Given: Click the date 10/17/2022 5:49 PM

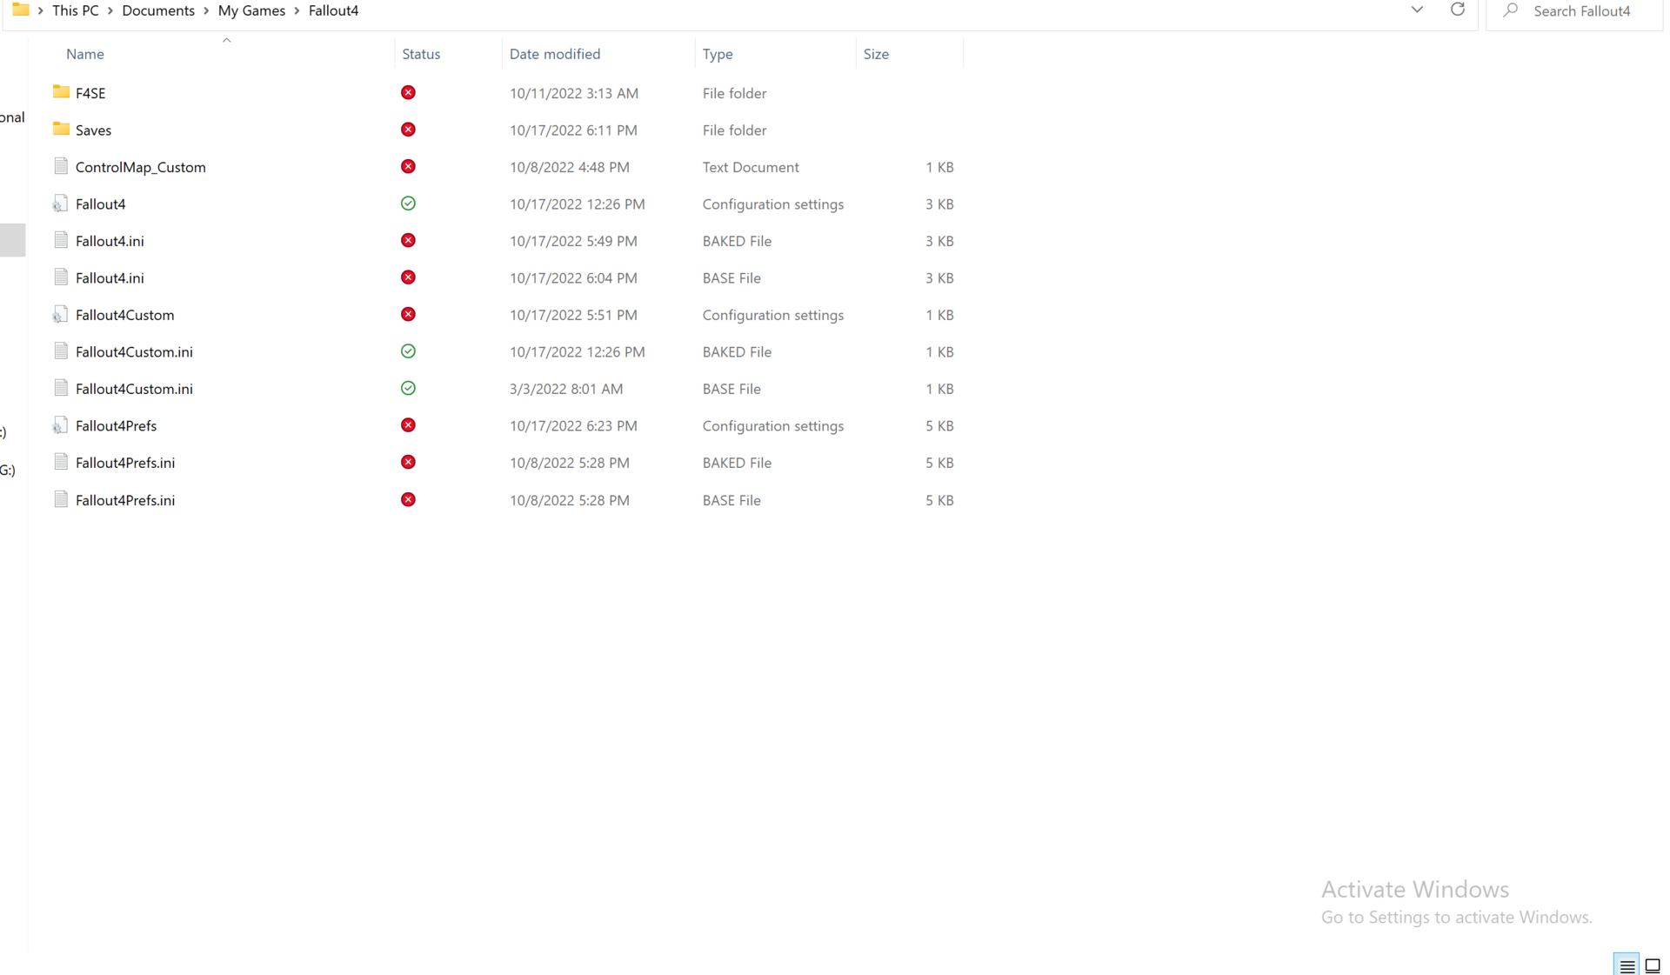Looking at the screenshot, I should pos(573,241).
